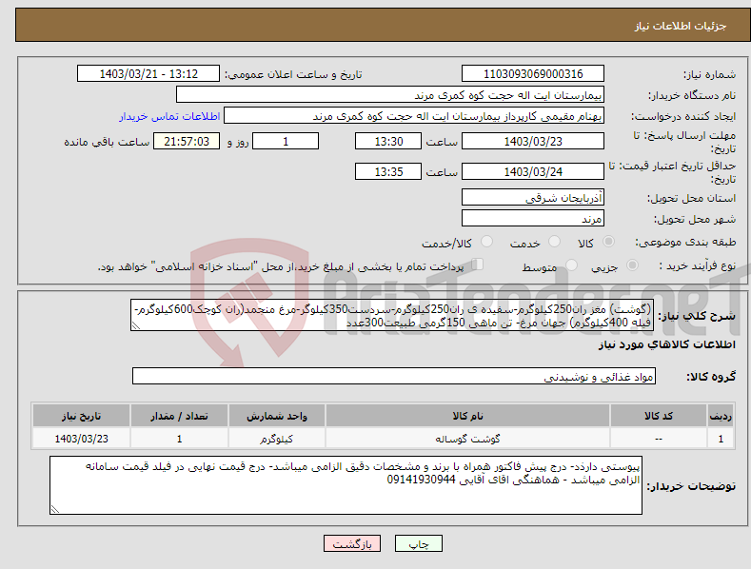Click the تاریخ نیاز column header
The width and height of the screenshot is (751, 569).
coord(81,416)
